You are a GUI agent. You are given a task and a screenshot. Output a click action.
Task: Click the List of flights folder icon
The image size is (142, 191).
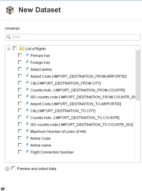[x=22, y=48]
